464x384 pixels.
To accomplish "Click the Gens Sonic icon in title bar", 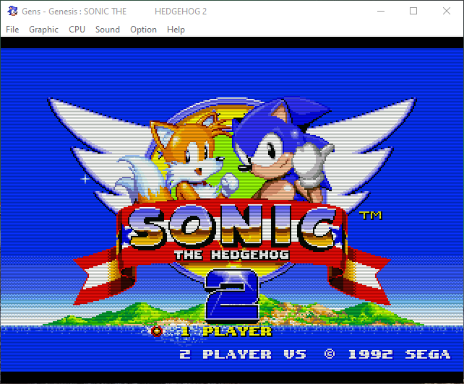I will (12, 11).
